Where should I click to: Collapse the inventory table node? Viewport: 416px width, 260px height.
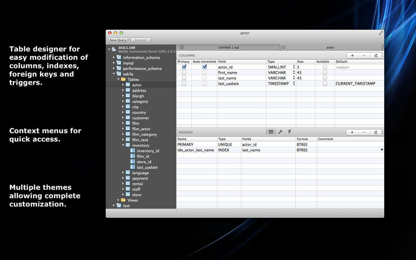coord(123,146)
